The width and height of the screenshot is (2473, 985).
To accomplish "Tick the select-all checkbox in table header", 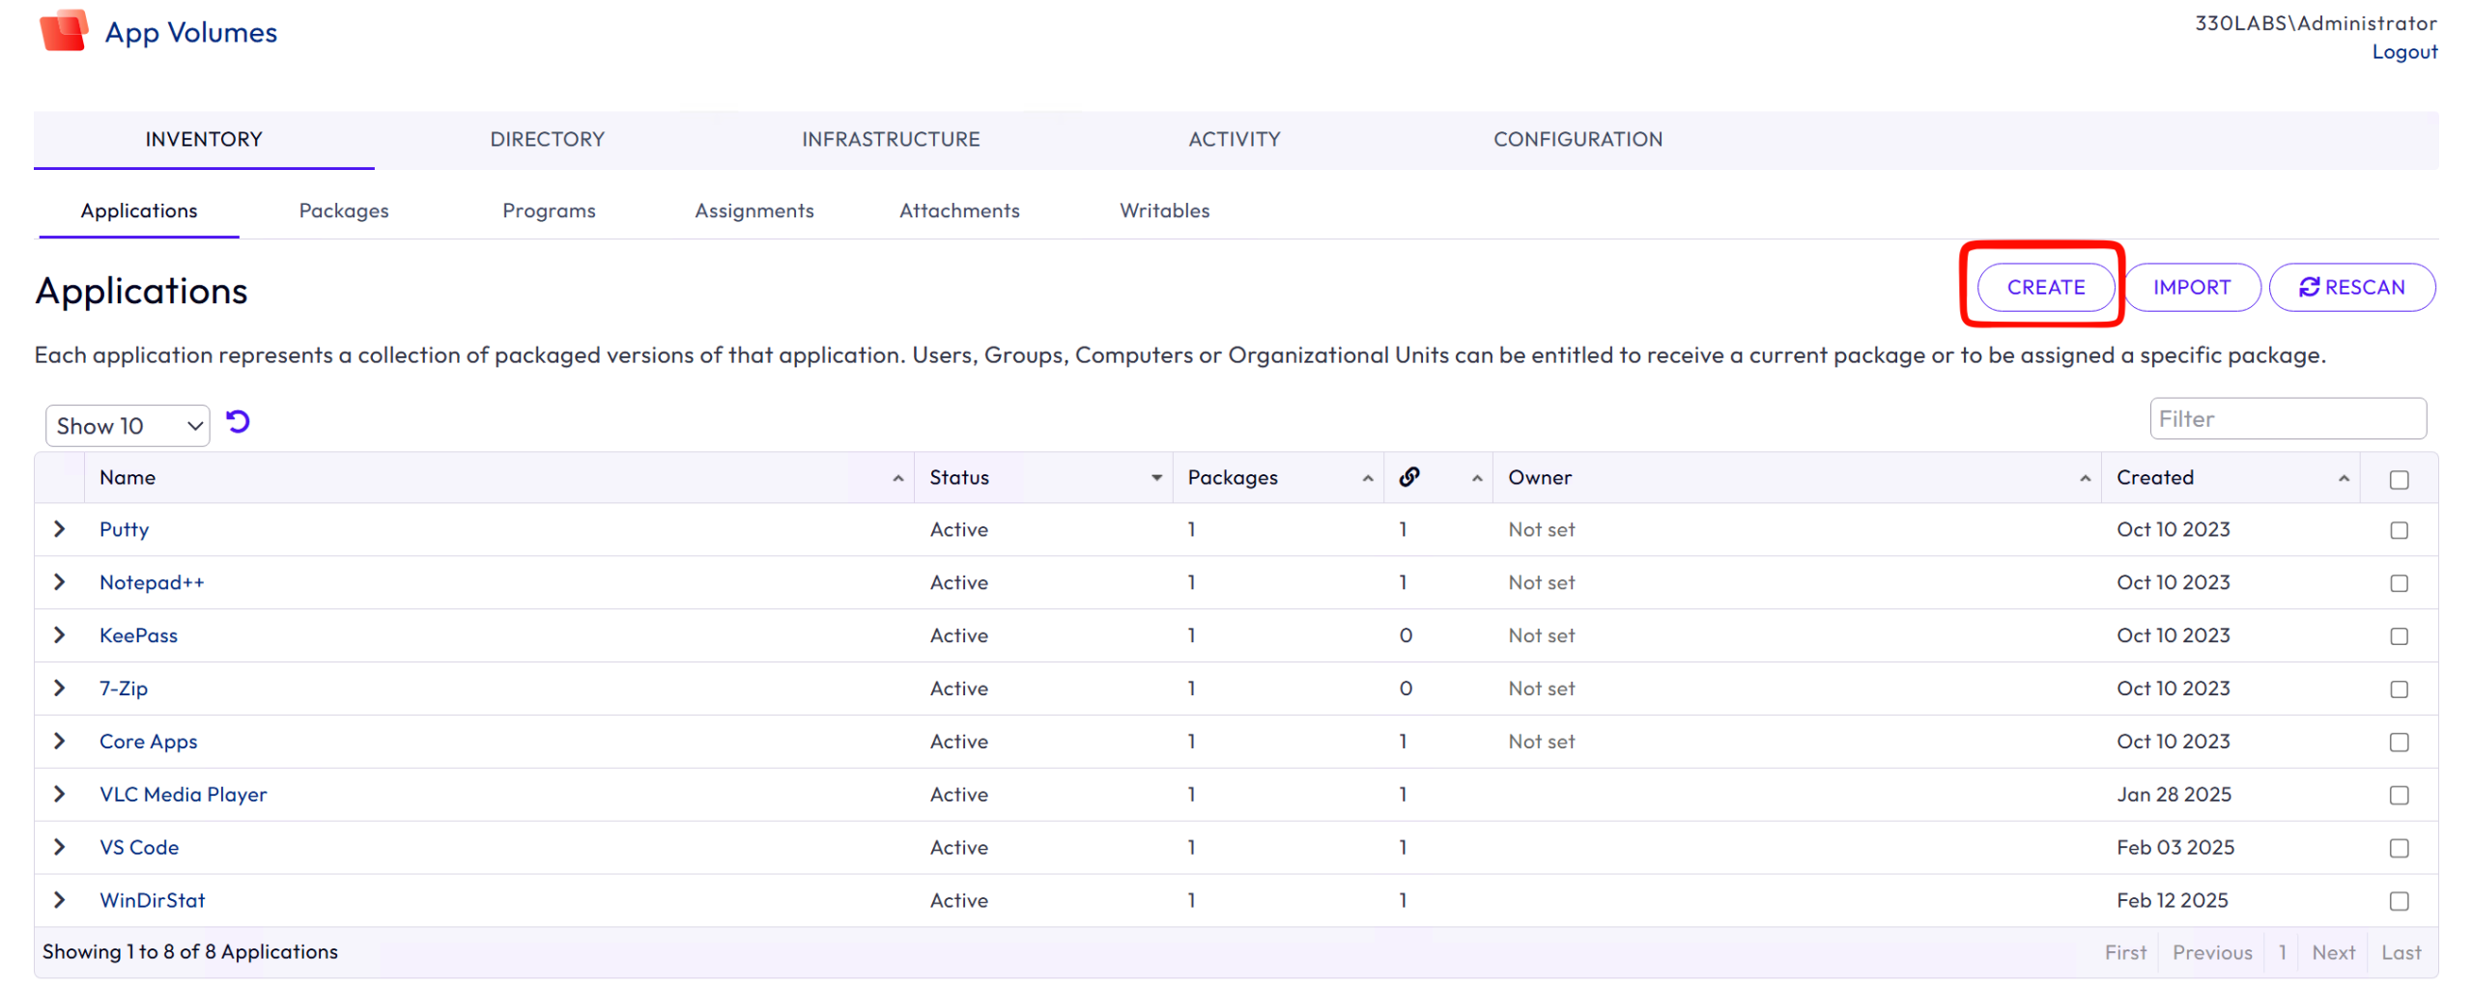I will point(2399,480).
